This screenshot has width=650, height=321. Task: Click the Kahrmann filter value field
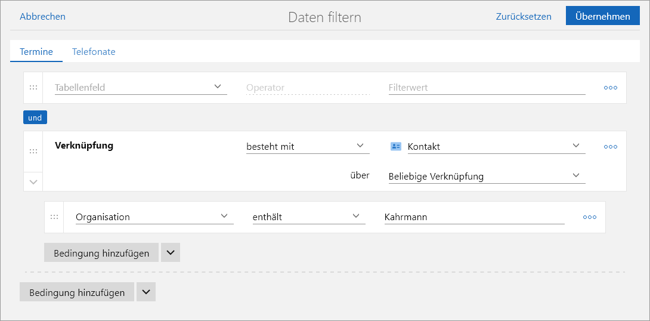[x=474, y=217]
